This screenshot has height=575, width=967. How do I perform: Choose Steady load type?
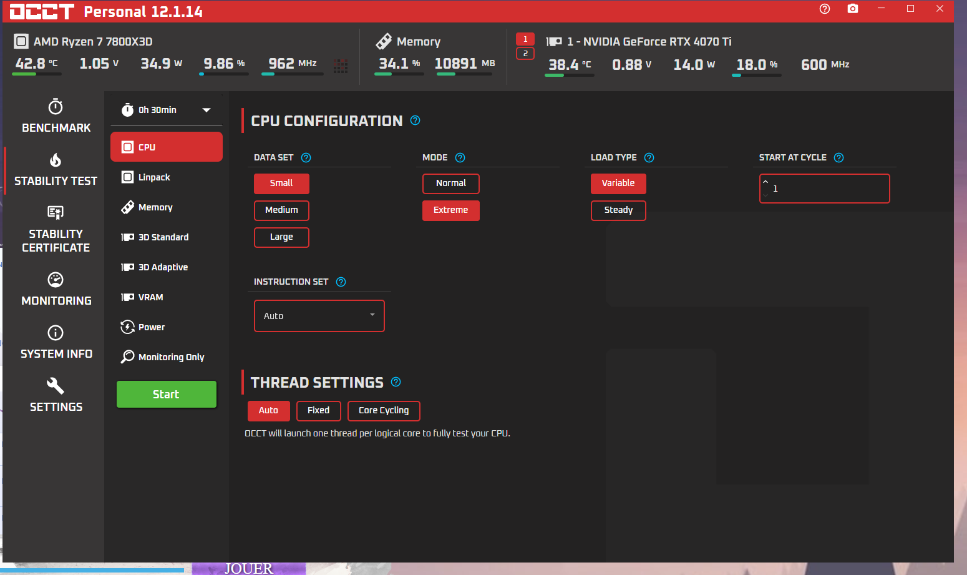pyautogui.click(x=618, y=210)
